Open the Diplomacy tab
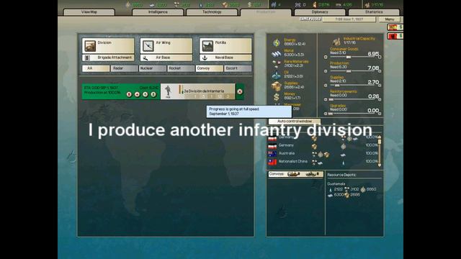The image size is (461, 259). (x=320, y=12)
